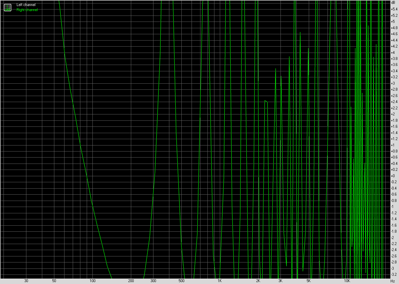Click the "5K" frequency axis label
This screenshot has width=399, height=284.
click(x=308, y=281)
